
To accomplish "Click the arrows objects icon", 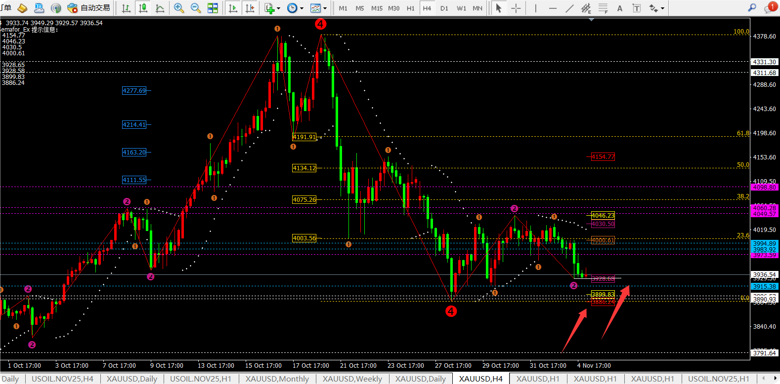I will click(x=653, y=8).
